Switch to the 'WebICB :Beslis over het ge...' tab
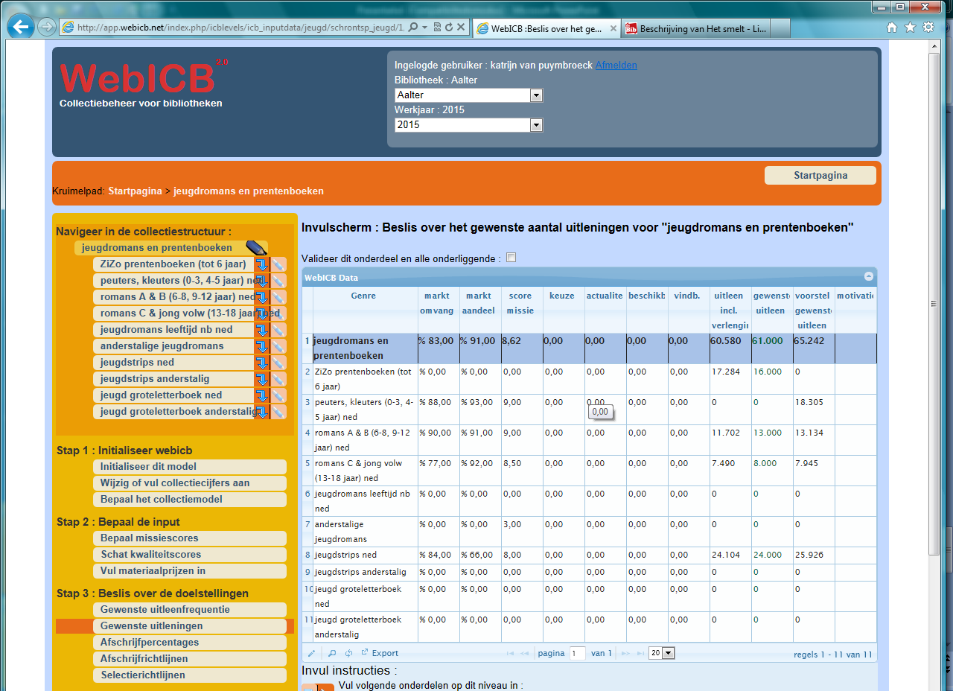 pos(546,28)
